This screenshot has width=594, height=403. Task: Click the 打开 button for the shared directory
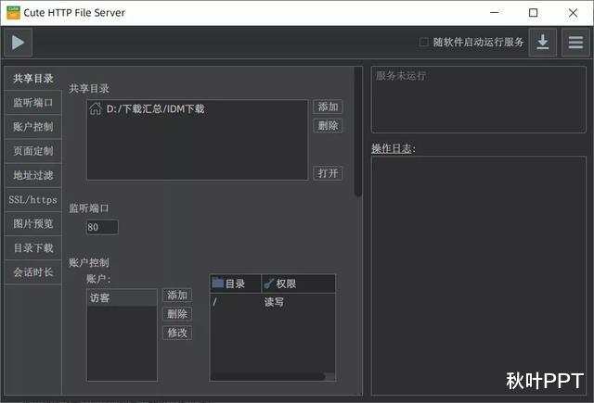point(328,173)
